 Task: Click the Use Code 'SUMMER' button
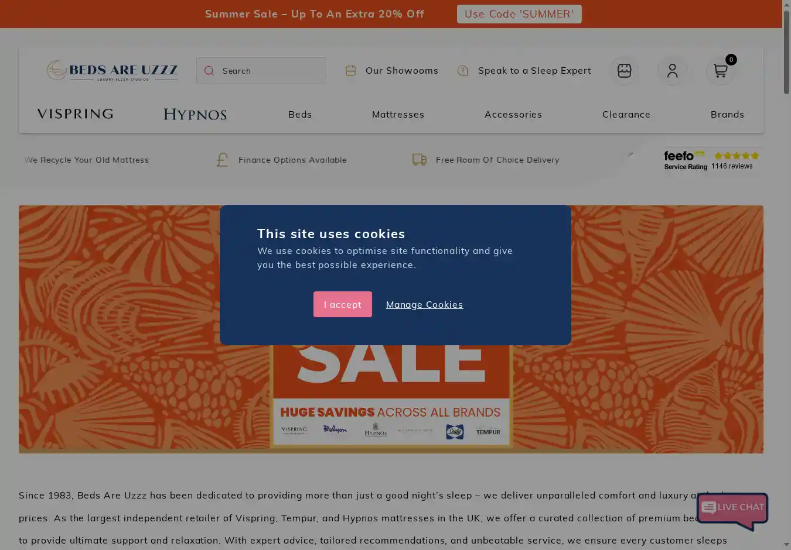519,14
